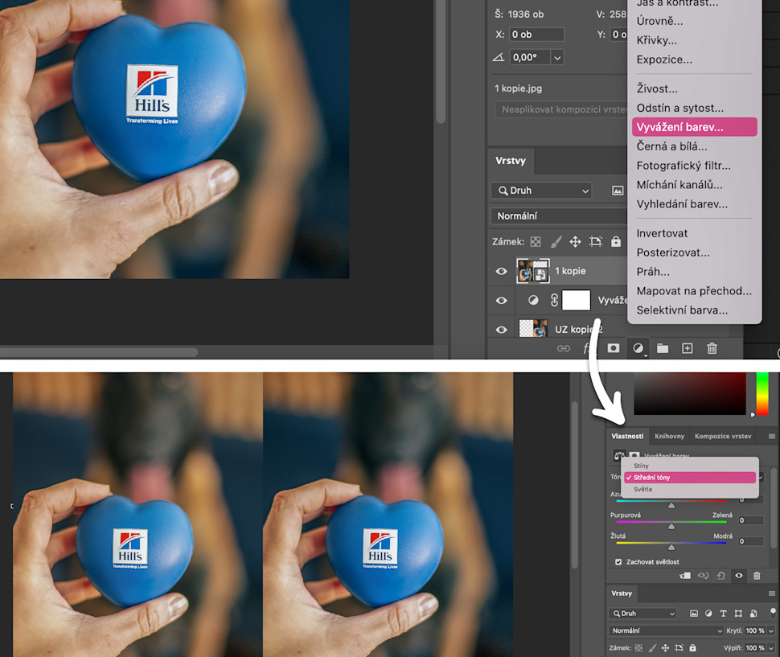Lock transparent pixels in lower Vrstvy panel
Screen dimensions: 780x657
coord(638,647)
